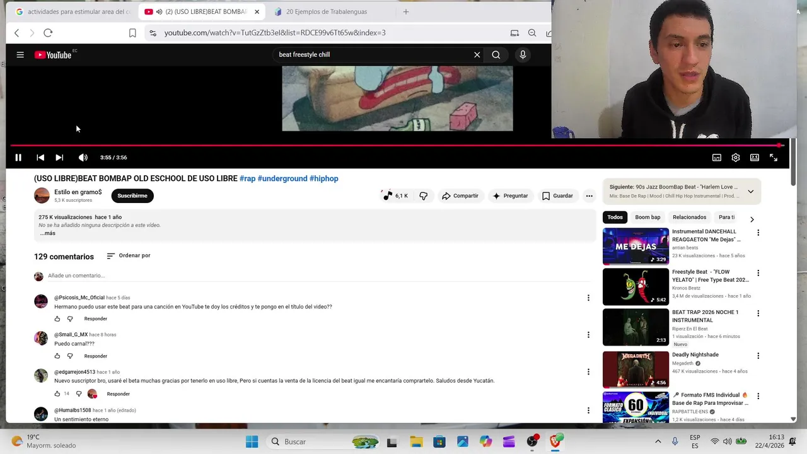
Task: Open browser zoom control icon
Action: pos(532,33)
